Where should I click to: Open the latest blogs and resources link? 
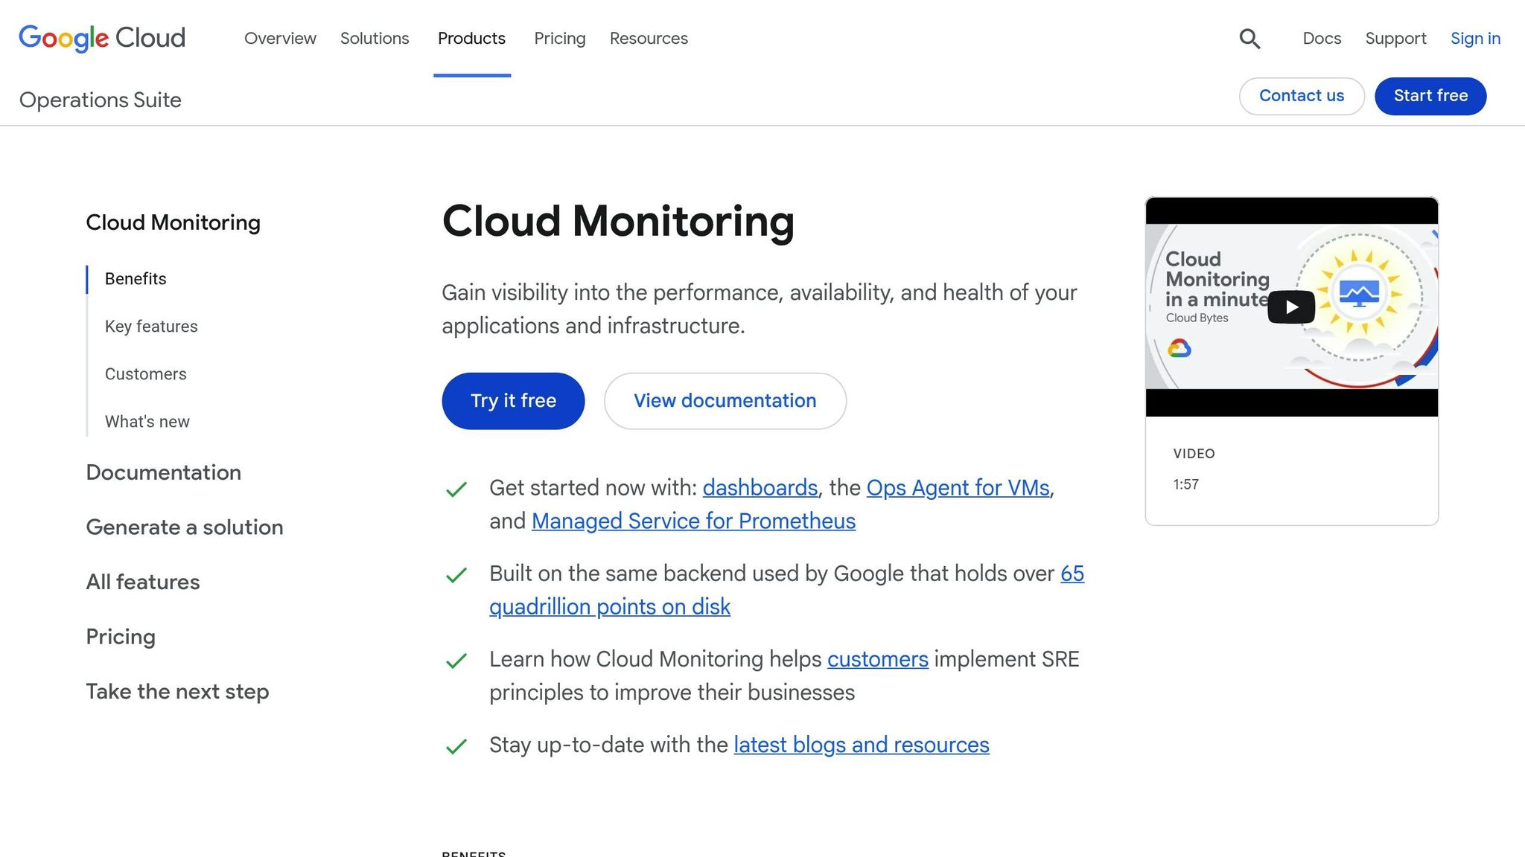[x=861, y=744]
